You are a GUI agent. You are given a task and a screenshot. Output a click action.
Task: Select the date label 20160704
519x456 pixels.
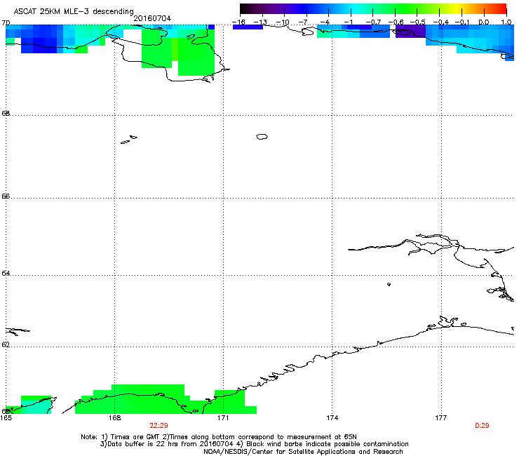pos(152,18)
